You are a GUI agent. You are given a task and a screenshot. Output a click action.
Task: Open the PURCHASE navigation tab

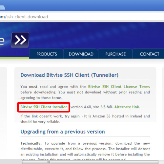click(115, 54)
